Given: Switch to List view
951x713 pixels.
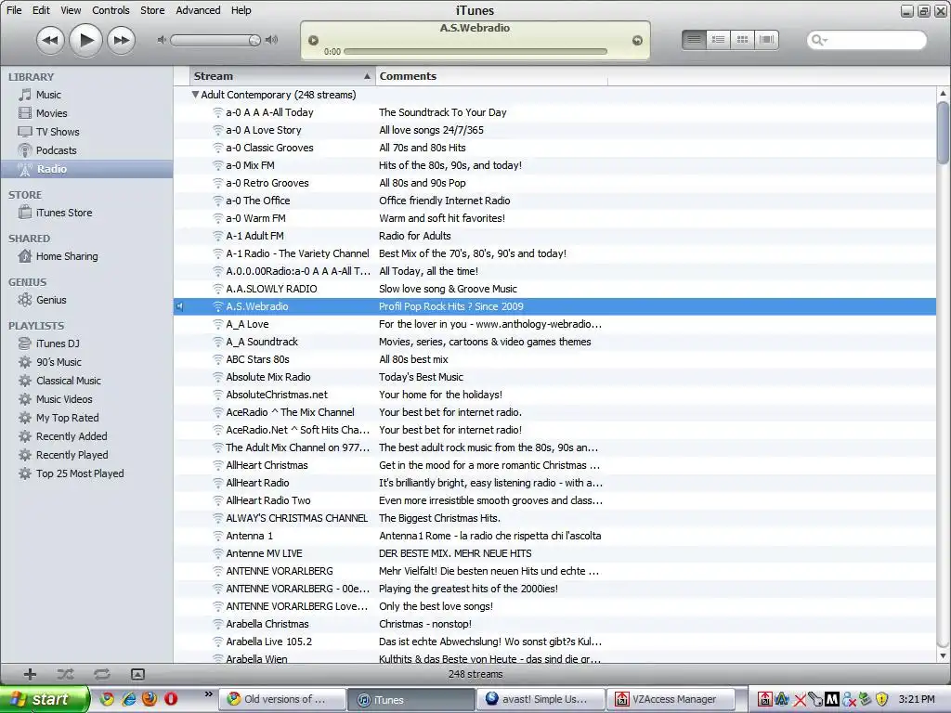Looking at the screenshot, I should click(x=694, y=40).
